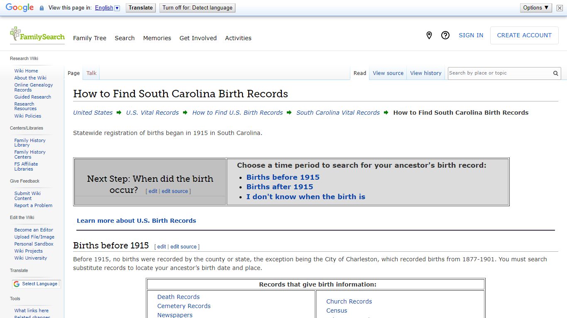This screenshot has height=318, width=567.
Task: Click the CREATE ACCOUNT button
Action: [524, 35]
